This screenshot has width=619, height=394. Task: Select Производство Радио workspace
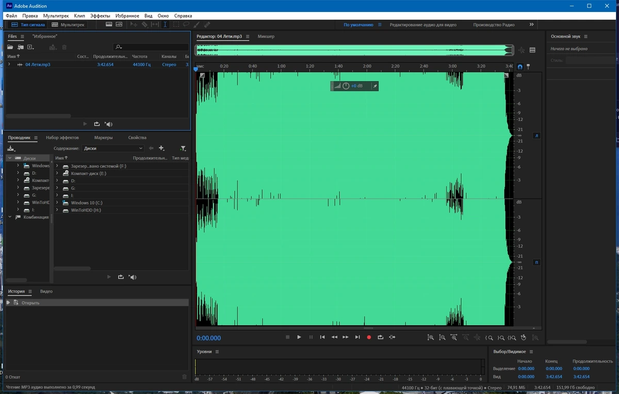click(x=494, y=25)
